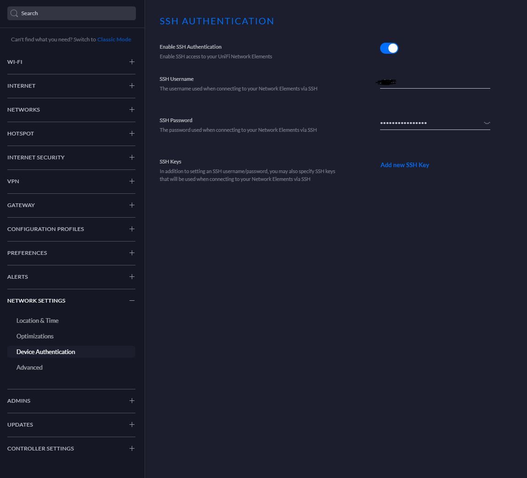Expand the VPN section
The image size is (527, 478).
[132, 181]
